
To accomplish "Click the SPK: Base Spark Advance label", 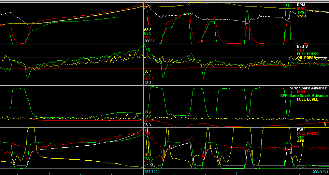I will pos(304,96).
